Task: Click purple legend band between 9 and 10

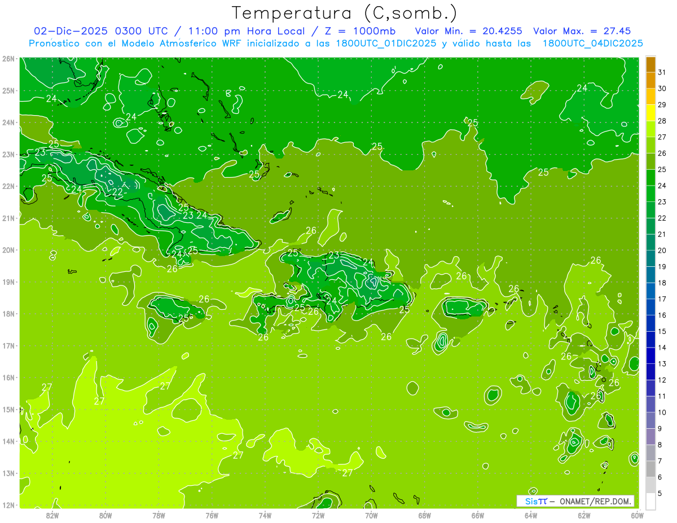Action: pos(650,420)
